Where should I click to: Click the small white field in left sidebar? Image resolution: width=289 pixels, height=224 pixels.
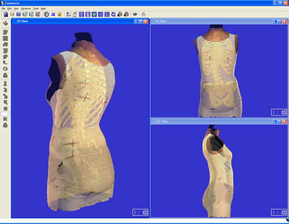tap(5, 114)
